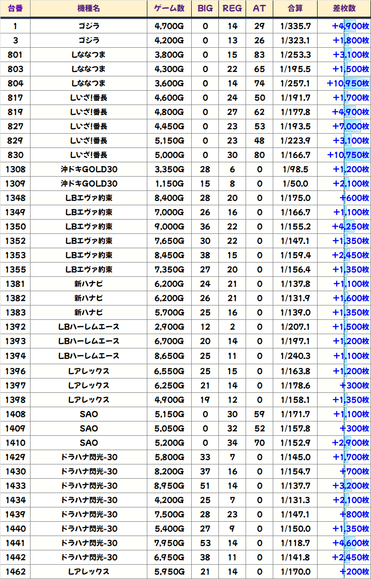This screenshot has width=371, height=579.
Task: Click 1/50.0 ratio in row 1309
Action: pyautogui.click(x=295, y=184)
